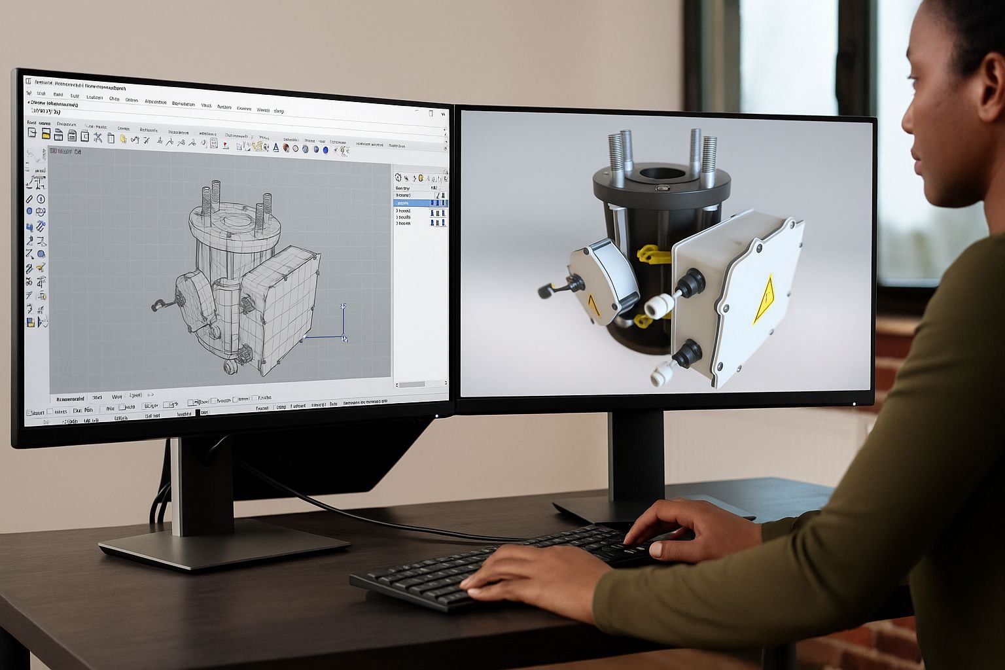Screen dimensions: 1005x670
Task: Select the highlighted blue layer row
Action: (x=421, y=203)
